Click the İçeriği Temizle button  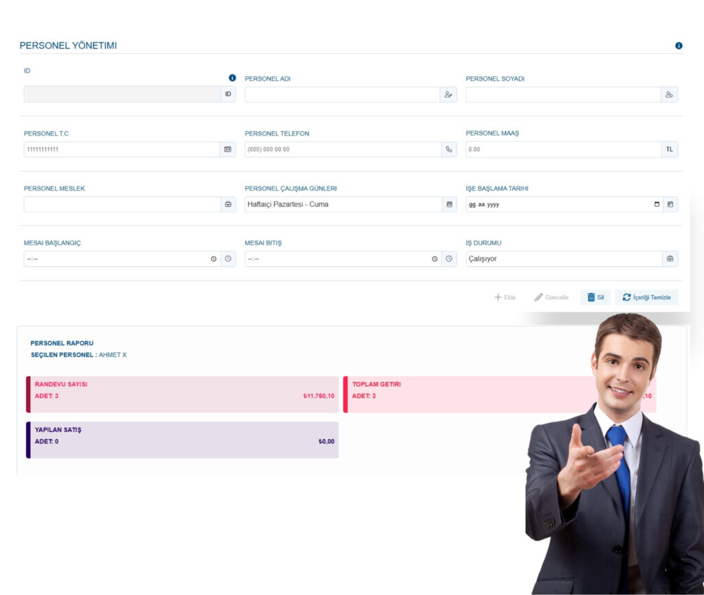tap(646, 297)
